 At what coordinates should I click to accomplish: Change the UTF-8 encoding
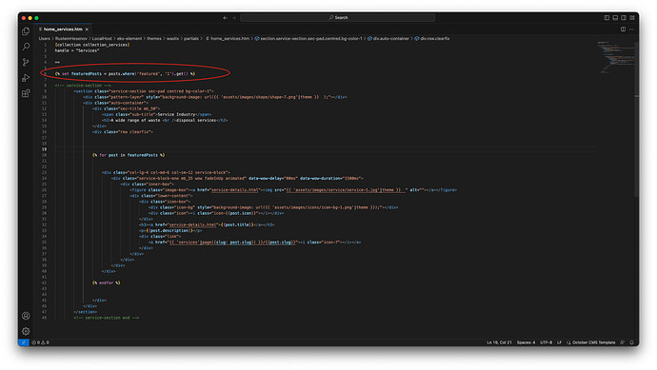(546, 342)
